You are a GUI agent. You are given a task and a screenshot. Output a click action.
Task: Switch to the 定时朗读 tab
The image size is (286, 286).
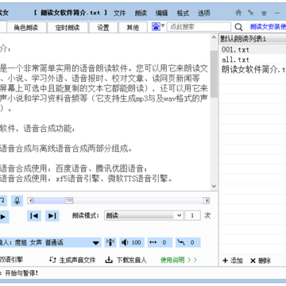coord(68,28)
